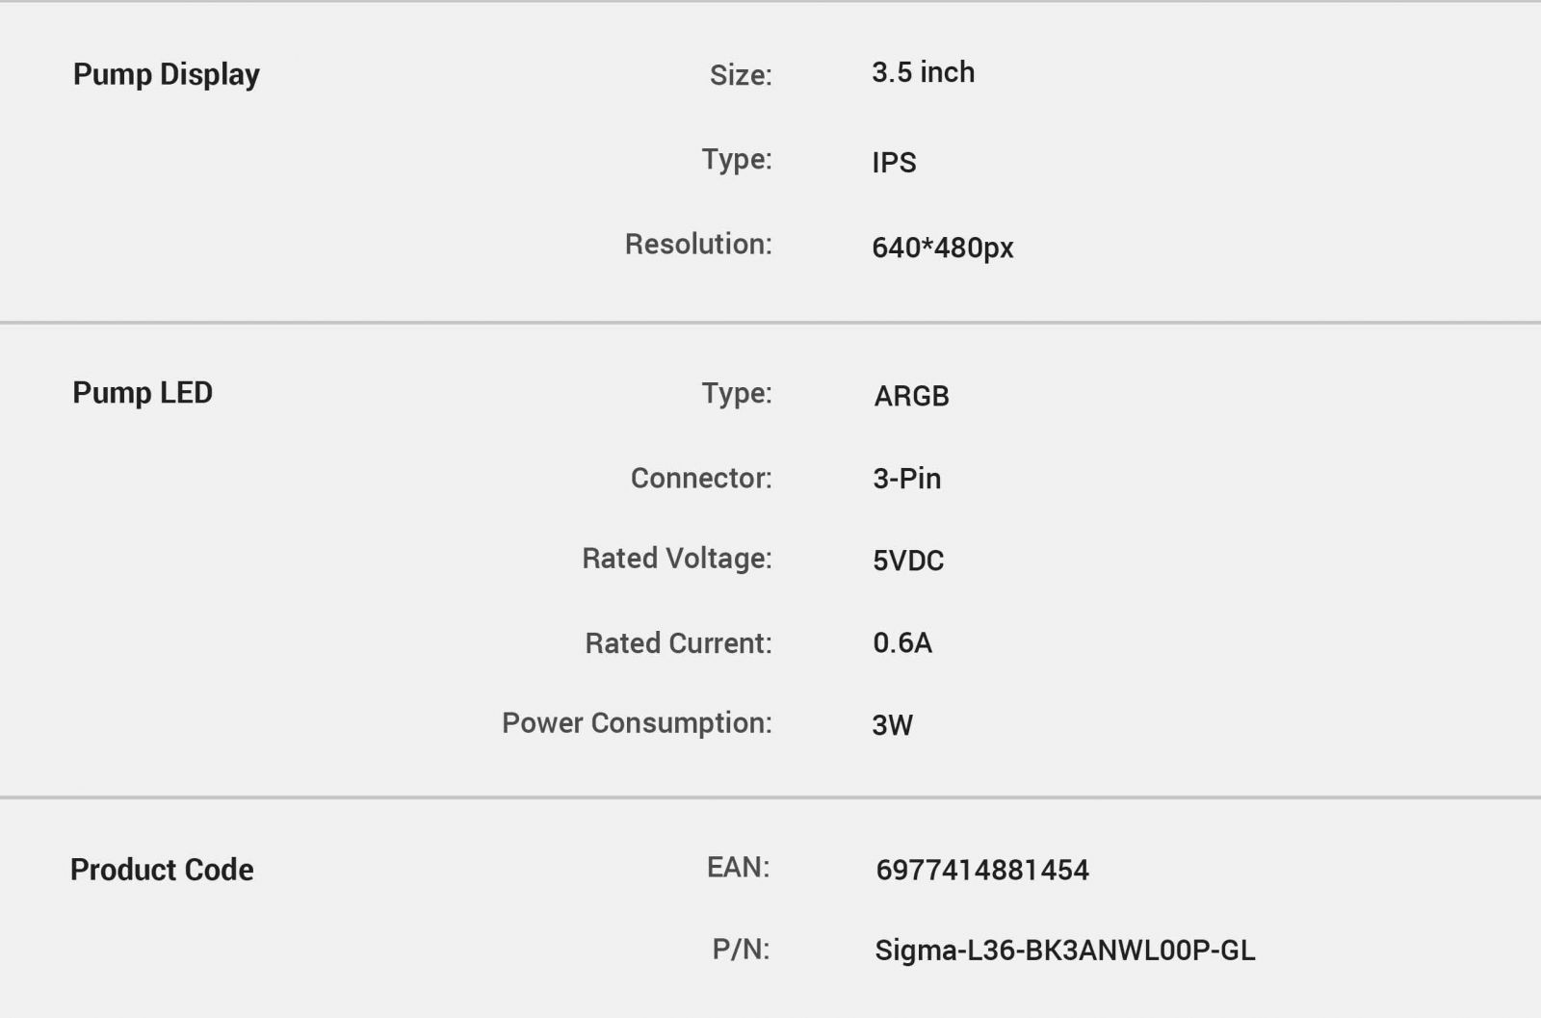1541x1018 pixels.
Task: Click the Connector label
Action: [701, 478]
